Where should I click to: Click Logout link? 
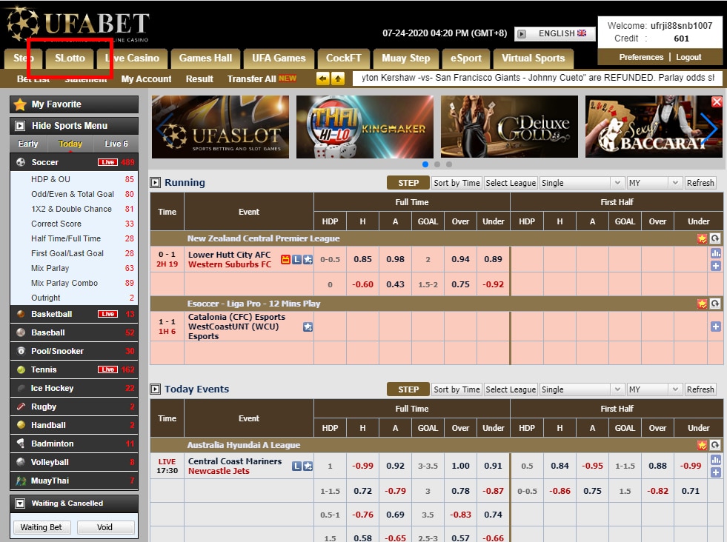(688, 57)
